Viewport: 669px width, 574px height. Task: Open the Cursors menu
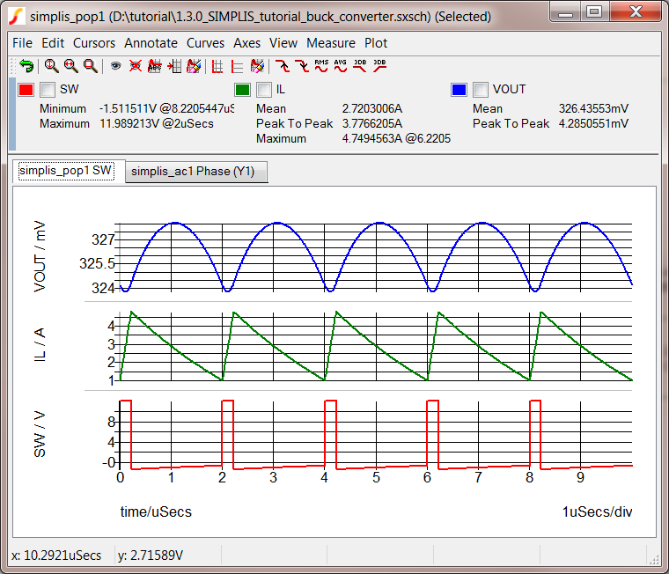point(94,43)
